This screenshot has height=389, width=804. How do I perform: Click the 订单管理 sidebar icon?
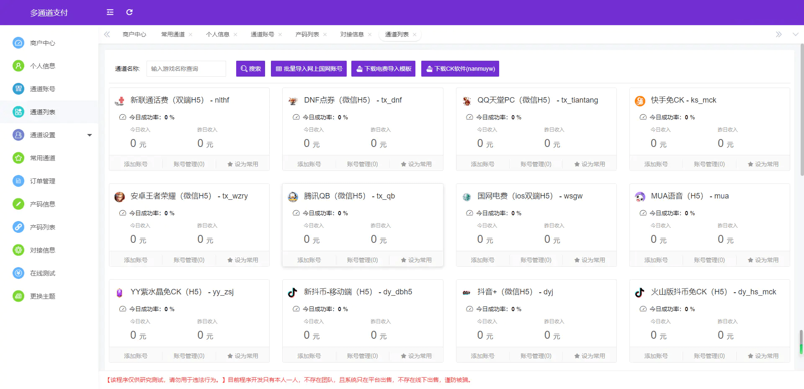(18, 181)
